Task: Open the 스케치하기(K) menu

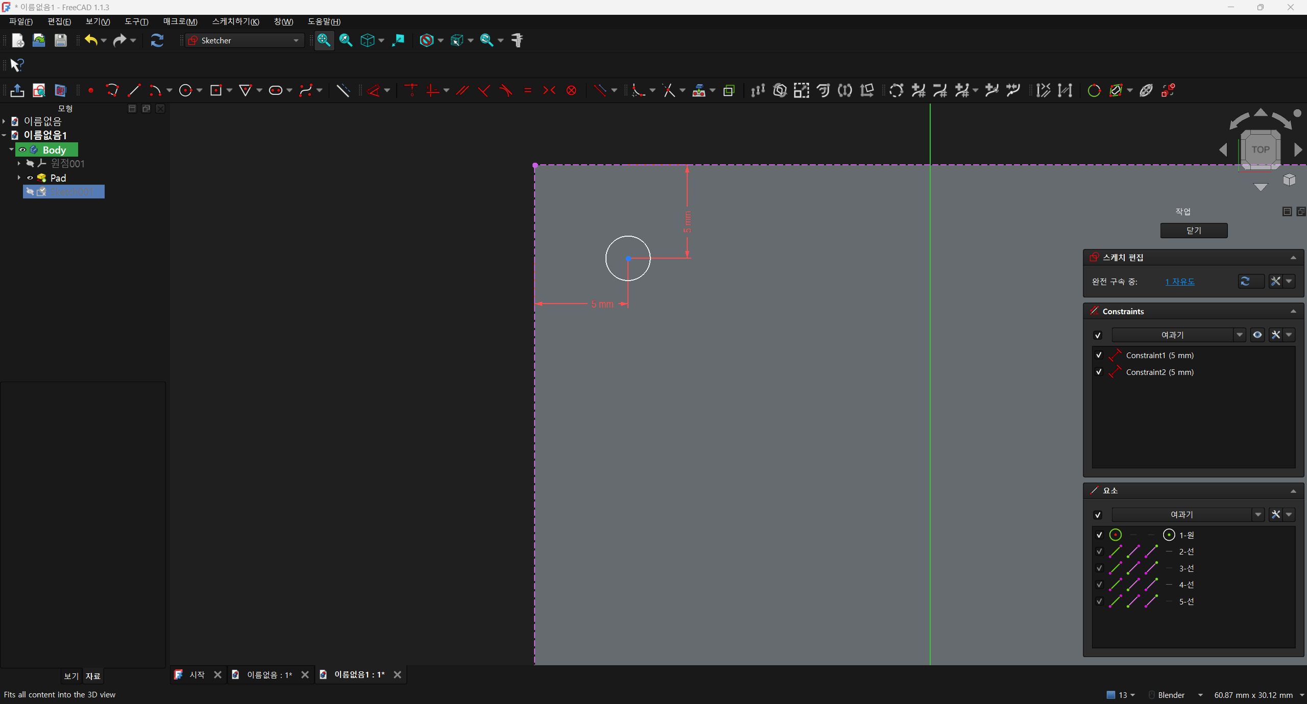Action: point(236,21)
